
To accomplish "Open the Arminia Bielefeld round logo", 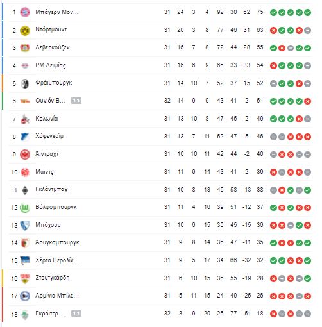I will [25, 296].
